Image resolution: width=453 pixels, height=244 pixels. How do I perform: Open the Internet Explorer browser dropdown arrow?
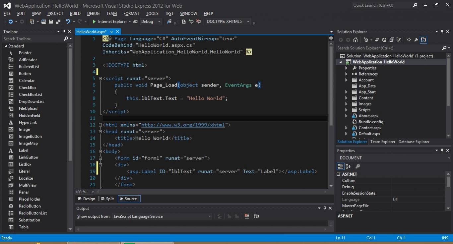point(129,22)
